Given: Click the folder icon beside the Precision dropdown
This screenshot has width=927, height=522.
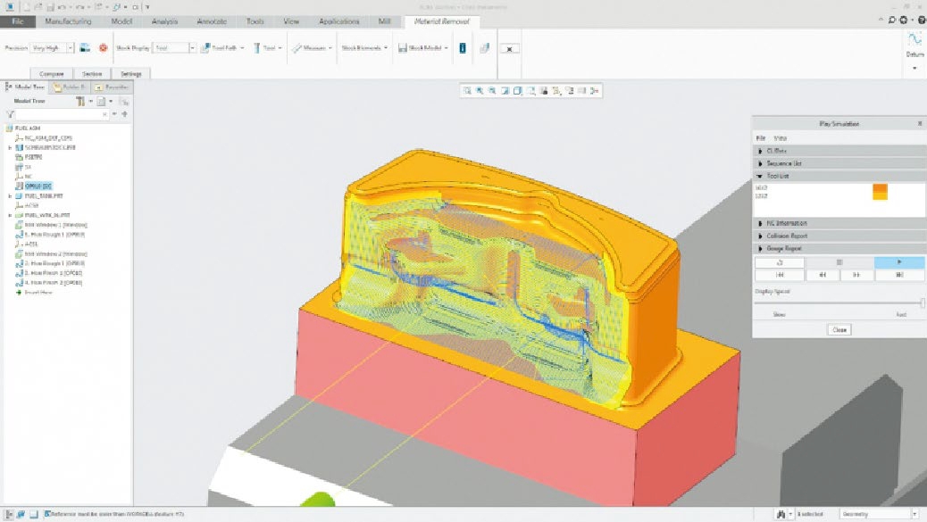Looking at the screenshot, I should pyautogui.click(x=85, y=48).
